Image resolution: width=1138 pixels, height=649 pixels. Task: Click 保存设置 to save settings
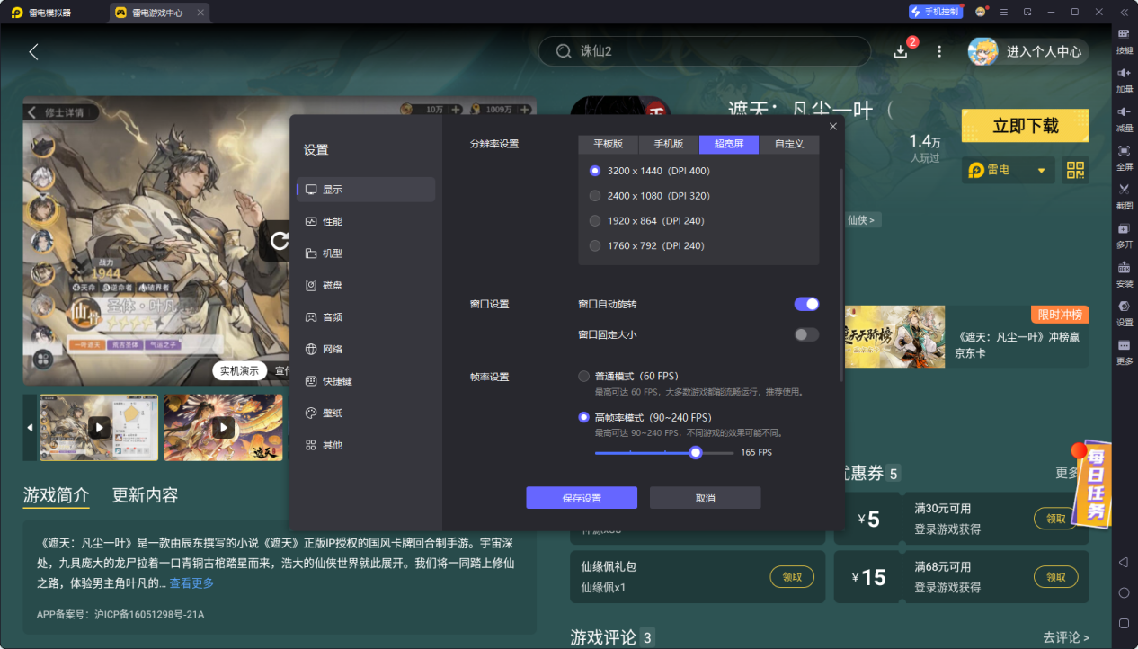point(582,498)
